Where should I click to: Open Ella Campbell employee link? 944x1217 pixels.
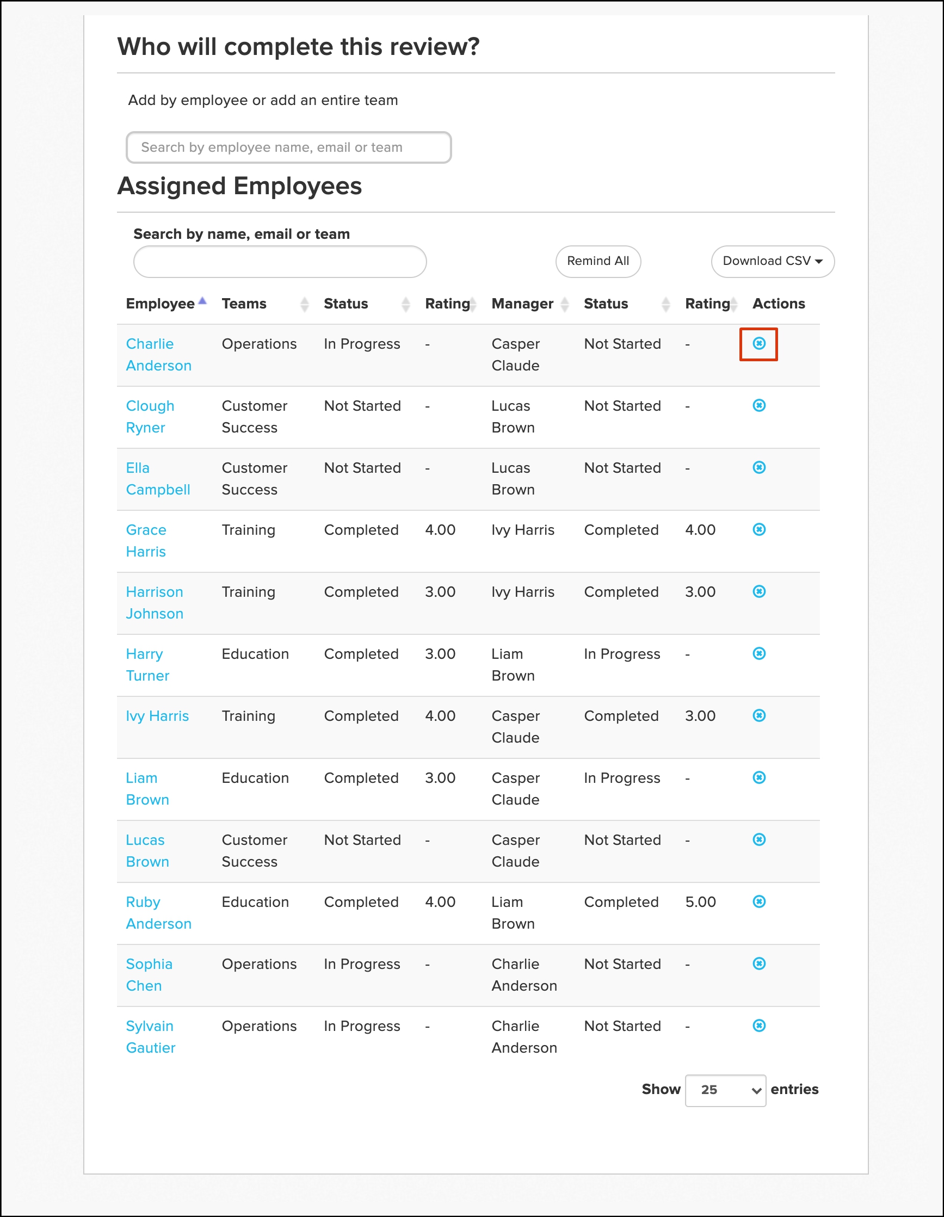tap(158, 478)
